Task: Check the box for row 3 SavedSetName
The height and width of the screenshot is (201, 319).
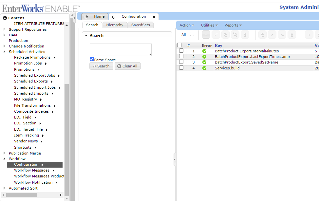Action: click(181, 62)
